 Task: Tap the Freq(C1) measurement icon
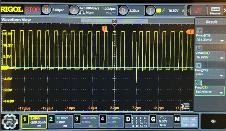click(x=198, y=83)
